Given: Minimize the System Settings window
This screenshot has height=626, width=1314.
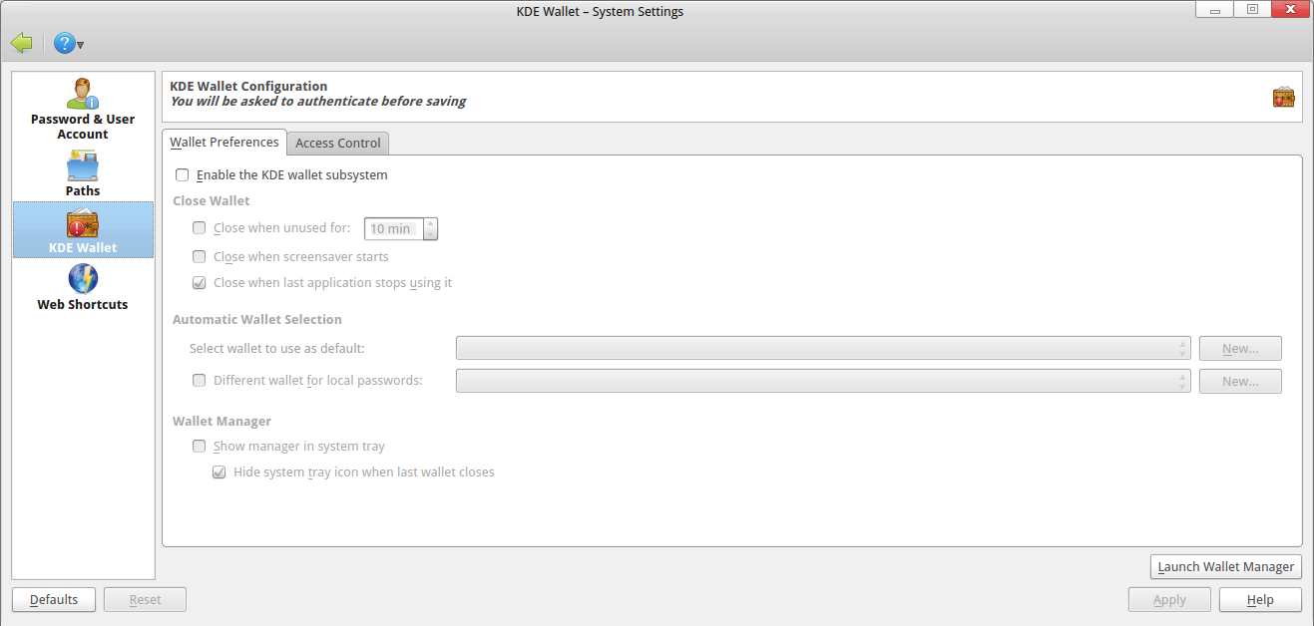Looking at the screenshot, I should (1214, 9).
